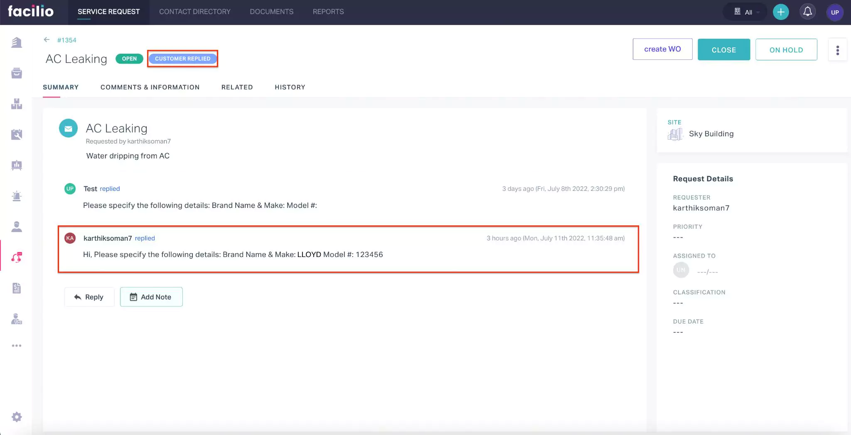Open the buildings icon in the sidebar

click(x=17, y=42)
